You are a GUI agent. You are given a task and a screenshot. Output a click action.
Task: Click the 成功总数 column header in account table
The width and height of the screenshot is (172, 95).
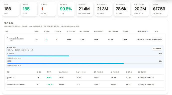[x=47, y=31]
